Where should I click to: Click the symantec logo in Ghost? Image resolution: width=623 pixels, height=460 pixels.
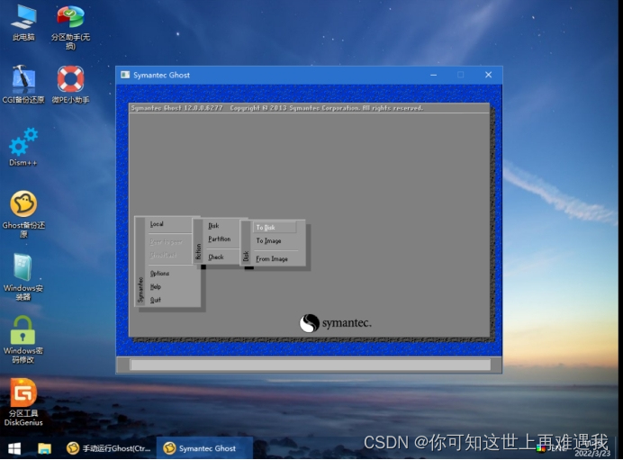tap(335, 323)
